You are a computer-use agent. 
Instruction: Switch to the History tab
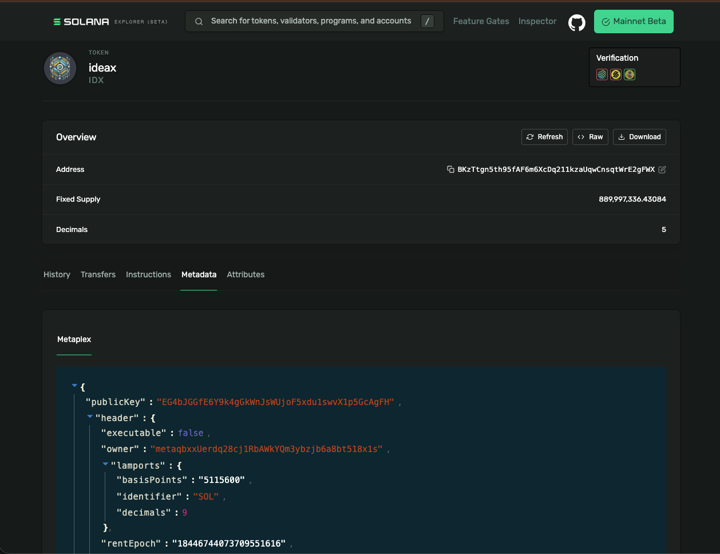(57, 274)
